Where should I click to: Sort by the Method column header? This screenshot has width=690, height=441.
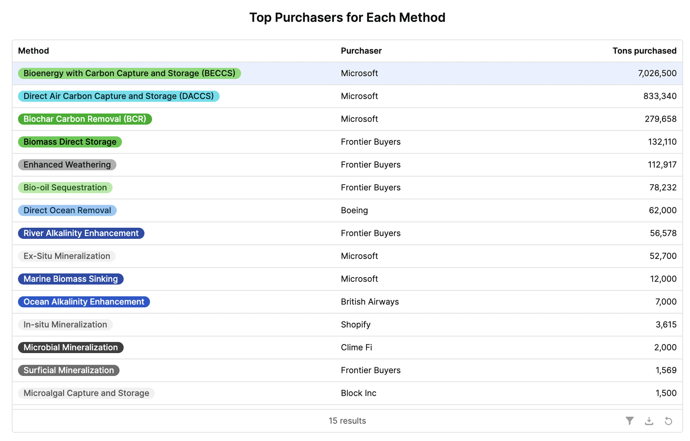[33, 51]
